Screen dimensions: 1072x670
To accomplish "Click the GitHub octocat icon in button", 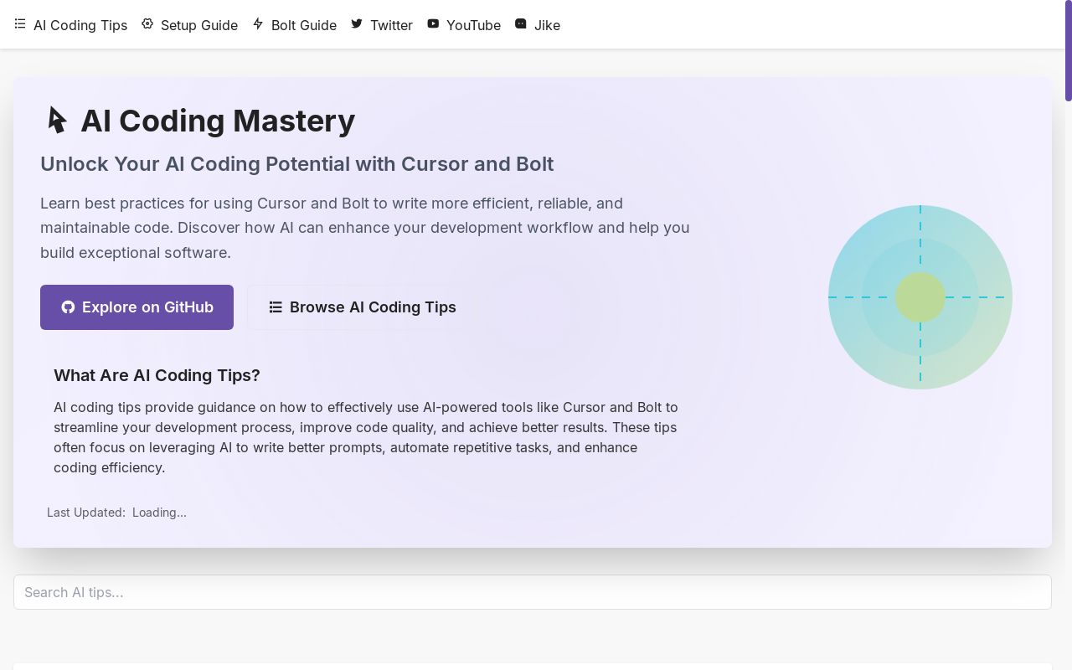I will pyautogui.click(x=68, y=307).
